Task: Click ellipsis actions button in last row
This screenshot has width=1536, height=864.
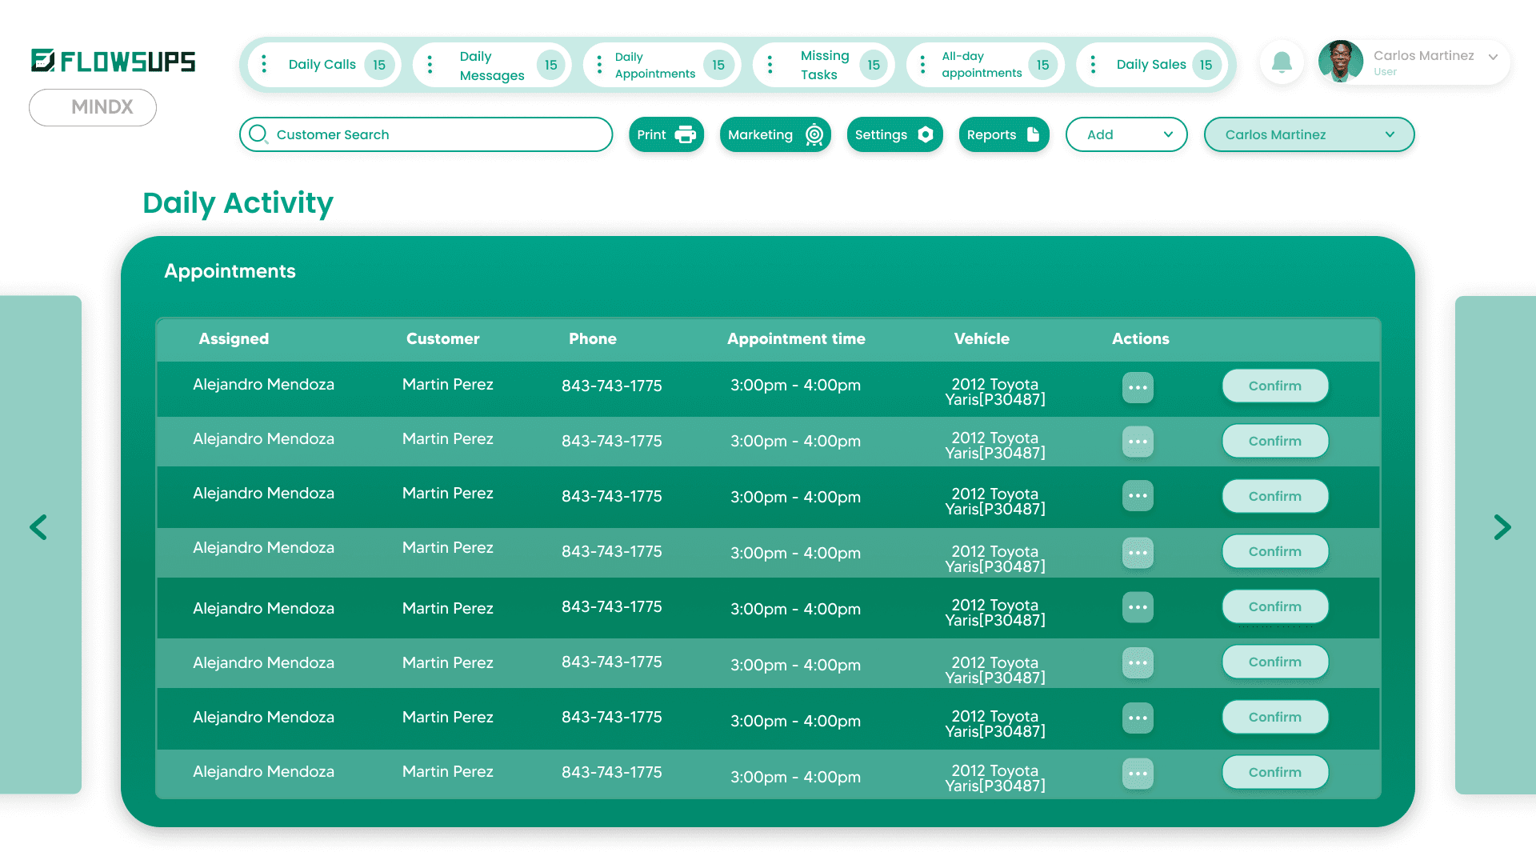Action: 1138,774
